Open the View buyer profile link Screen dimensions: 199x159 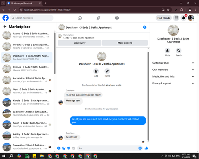[113, 85]
